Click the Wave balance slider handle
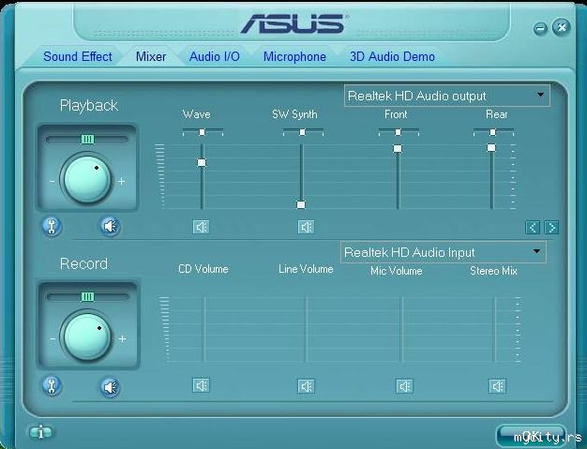The image size is (587, 449). coord(203,132)
